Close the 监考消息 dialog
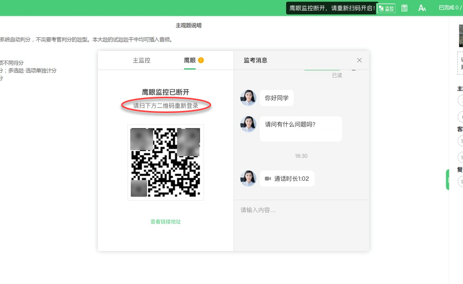 coord(359,60)
